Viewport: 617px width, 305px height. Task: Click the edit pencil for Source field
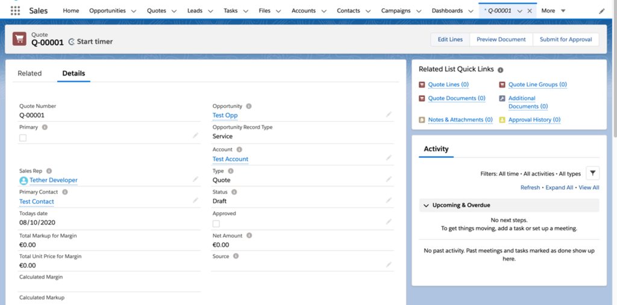[x=389, y=265]
